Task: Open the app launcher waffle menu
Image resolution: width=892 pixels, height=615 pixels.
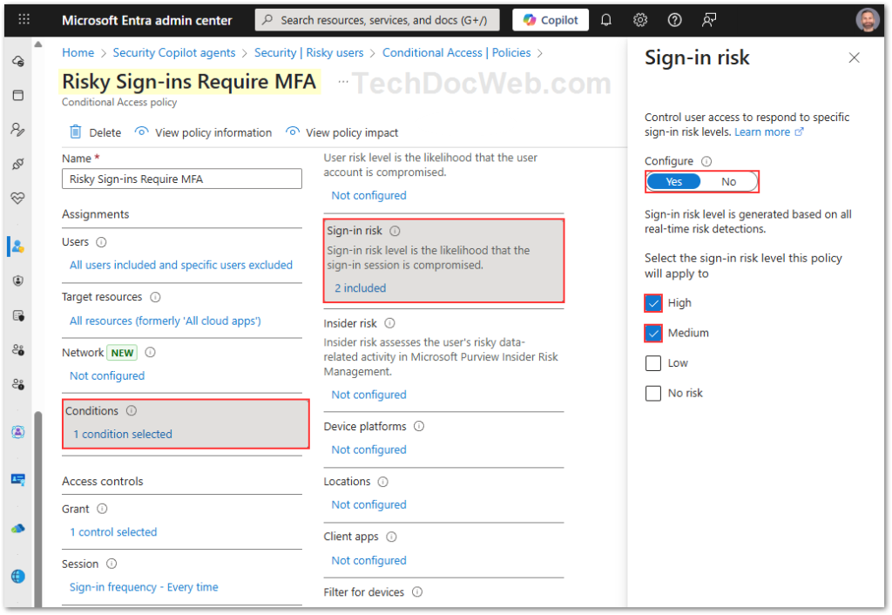Action: [24, 19]
